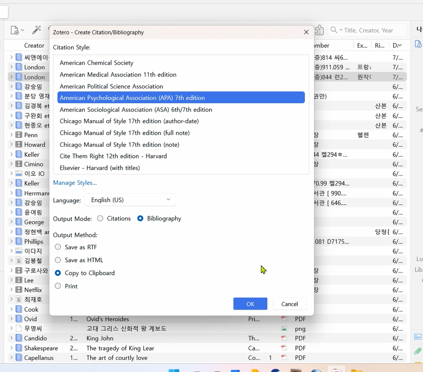Screen dimensions: 423x372
Task: Select the Bibliography output mode
Action: (140, 218)
